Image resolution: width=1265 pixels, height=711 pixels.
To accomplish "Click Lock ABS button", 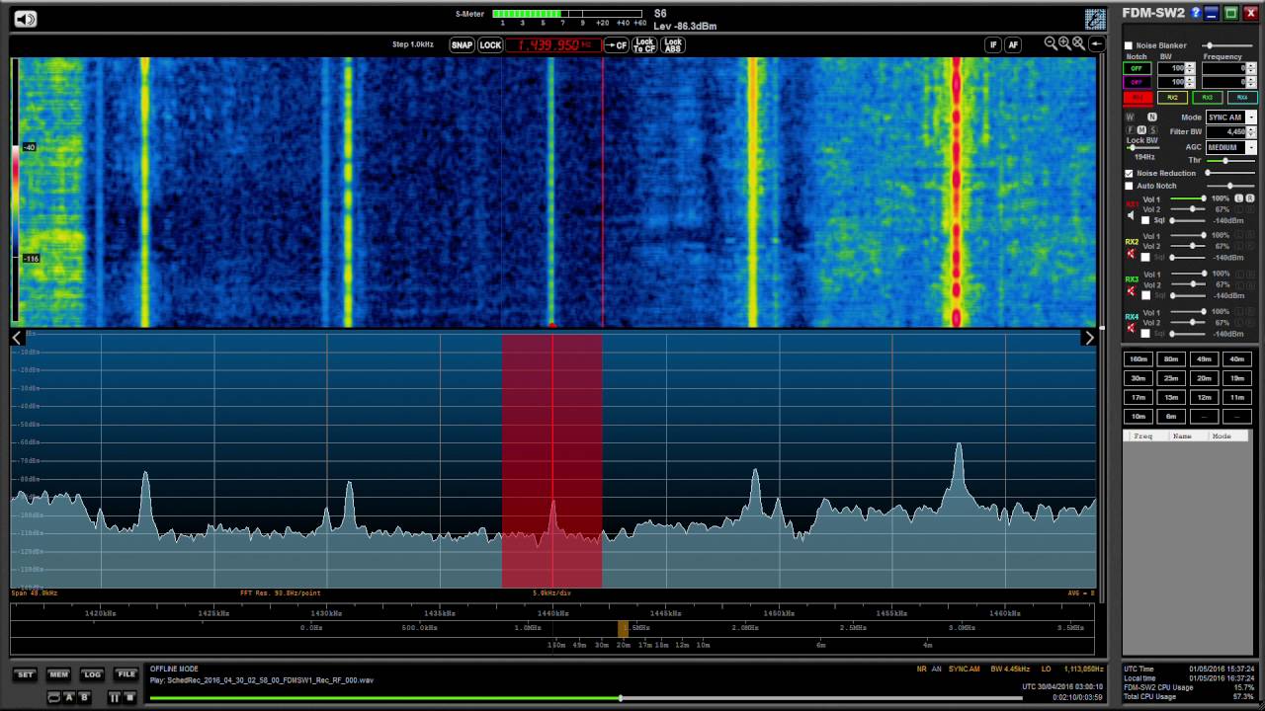I will [x=673, y=45].
